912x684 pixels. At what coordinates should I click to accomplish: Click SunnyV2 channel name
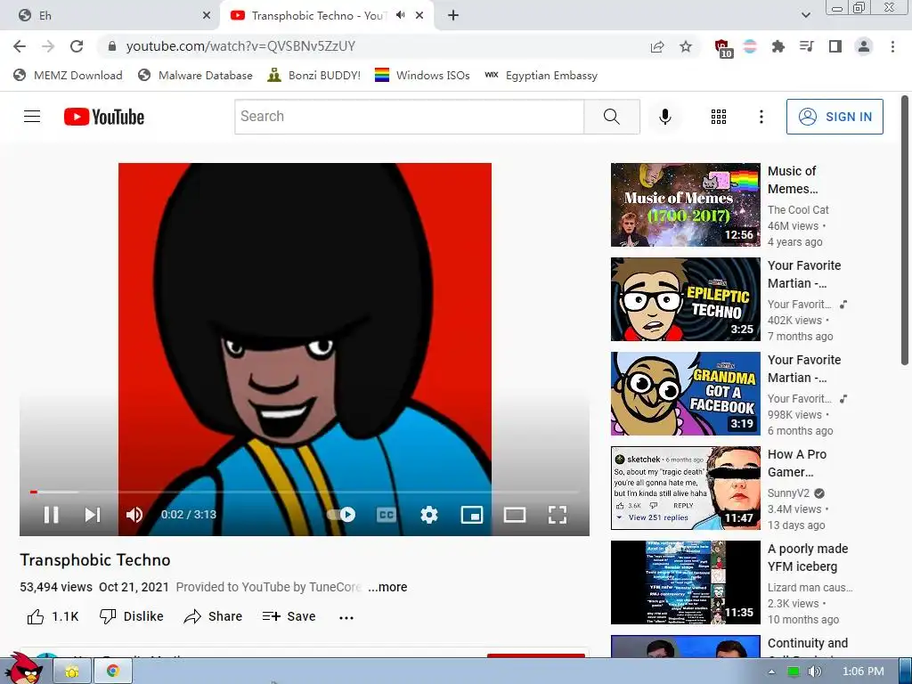[x=788, y=493]
